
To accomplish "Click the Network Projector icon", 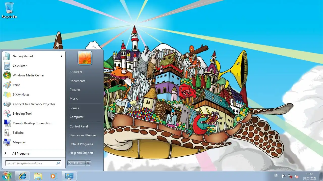I will [x=7, y=104].
